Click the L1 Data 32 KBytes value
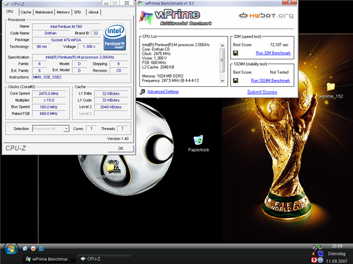This screenshot has width=353, height=264. 111,94
